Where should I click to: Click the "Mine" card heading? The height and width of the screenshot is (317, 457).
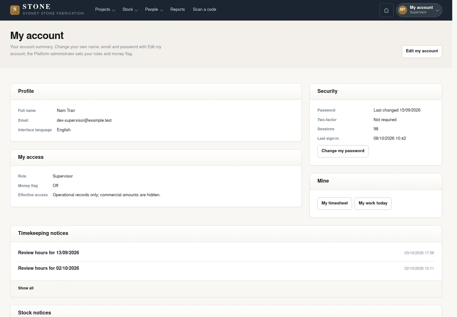pyautogui.click(x=323, y=181)
